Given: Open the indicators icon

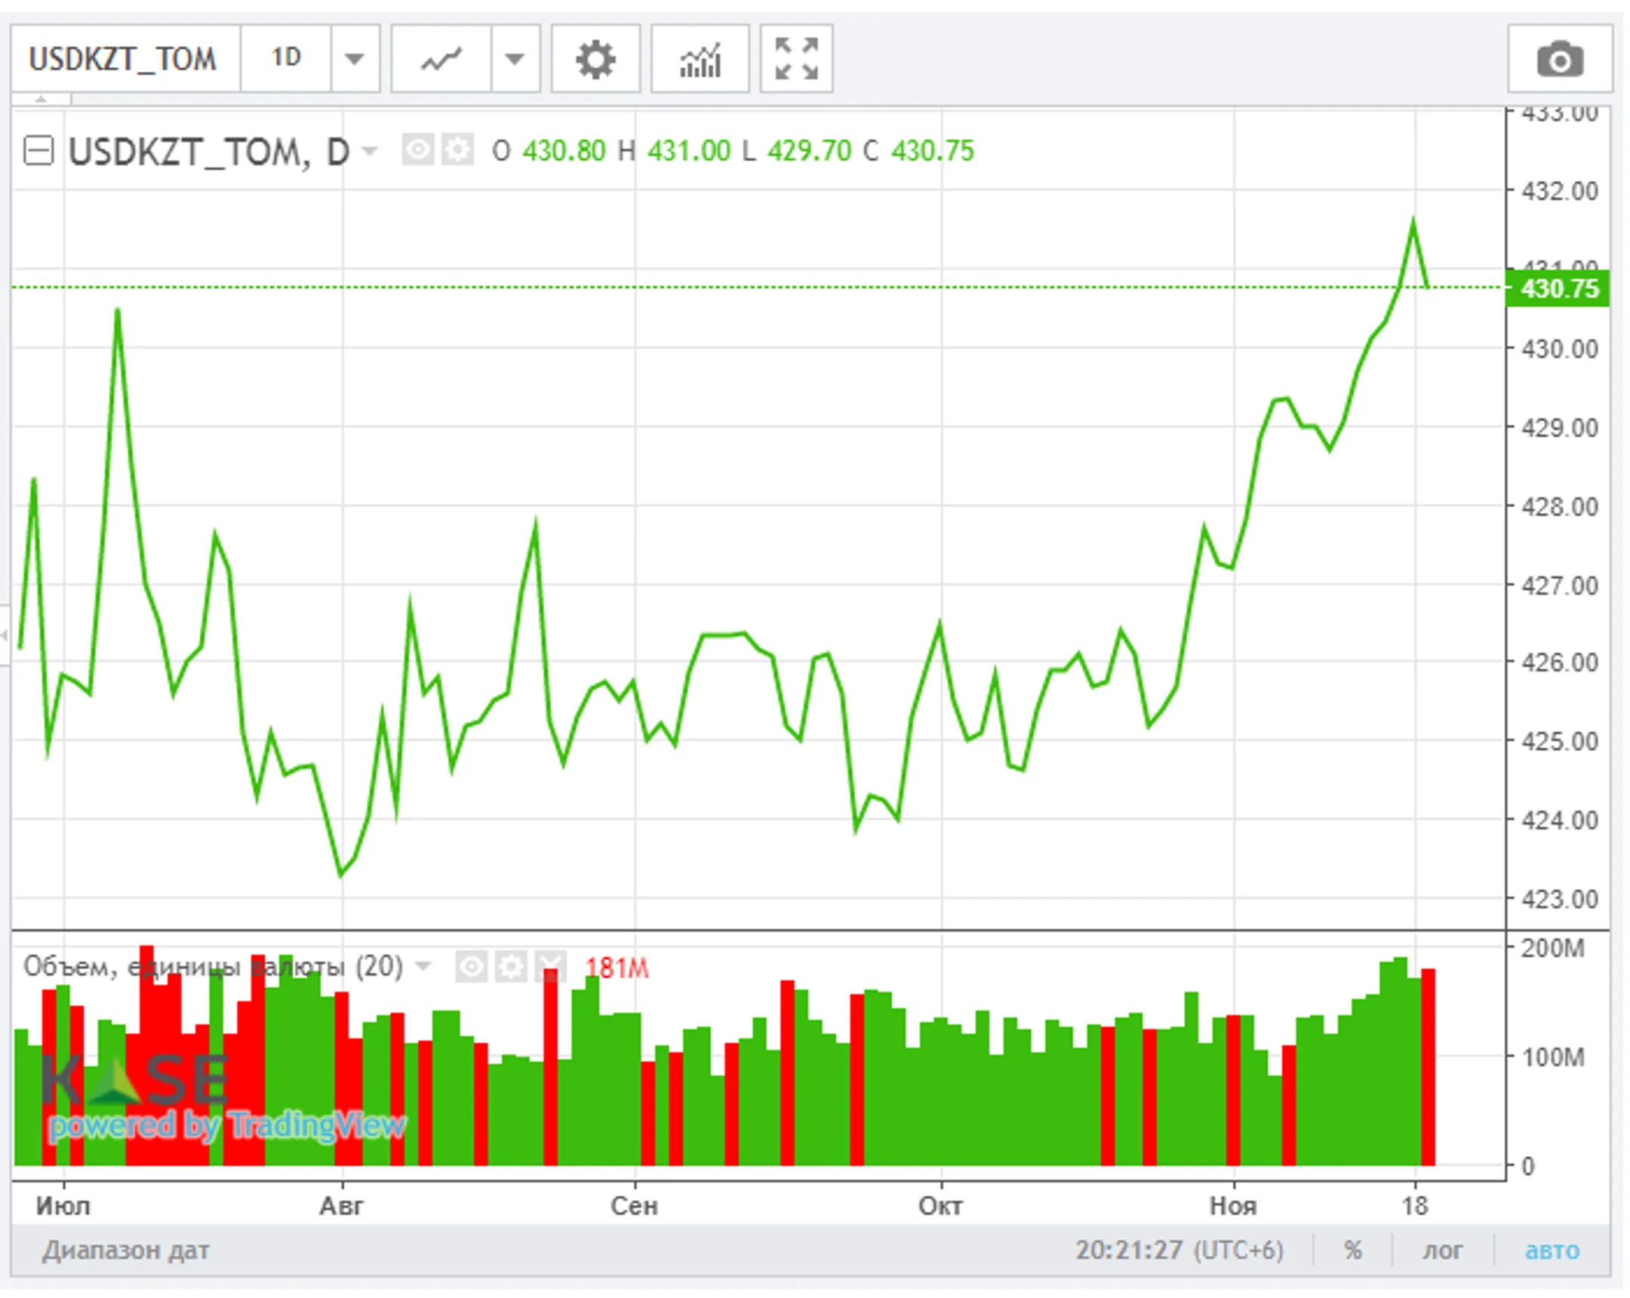Looking at the screenshot, I should point(700,60).
